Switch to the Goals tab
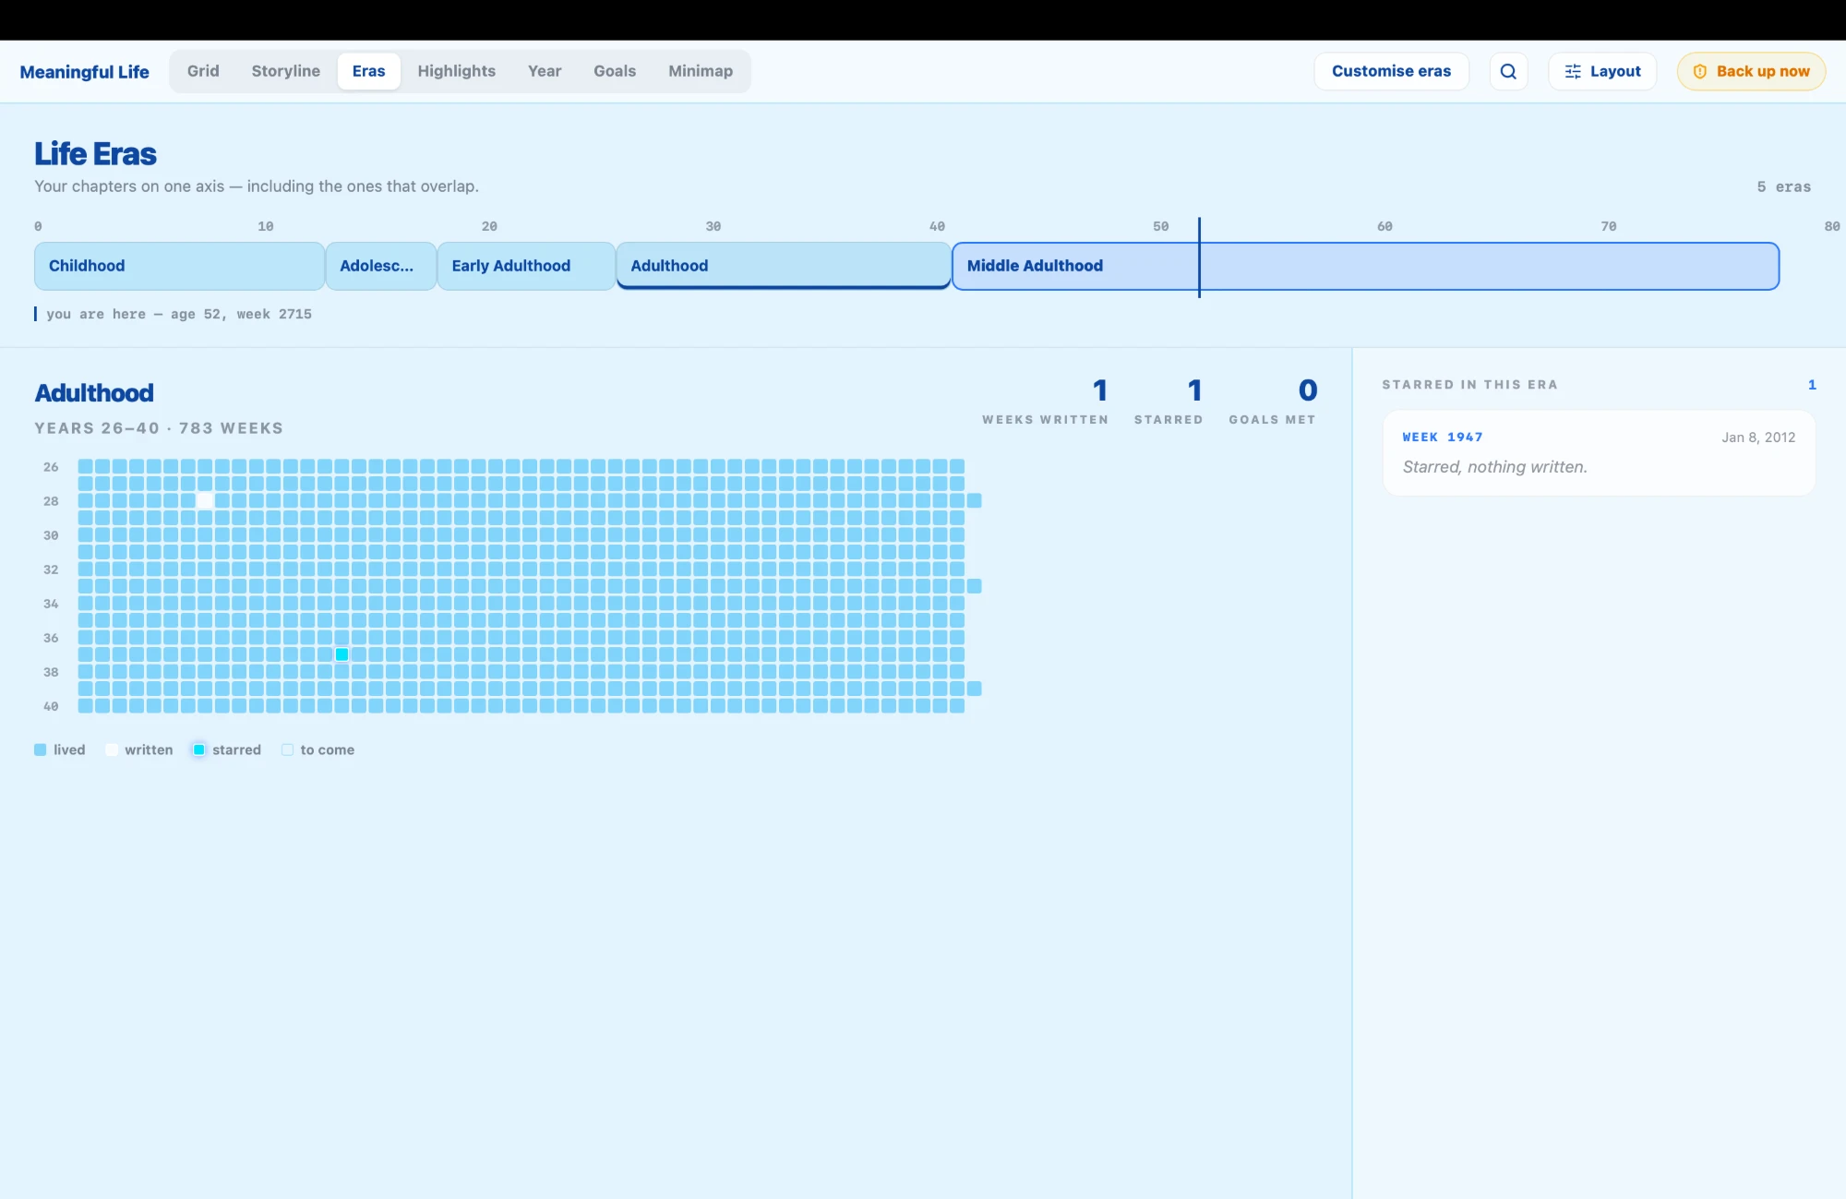Screen dimensions: 1846x1199 pos(615,71)
